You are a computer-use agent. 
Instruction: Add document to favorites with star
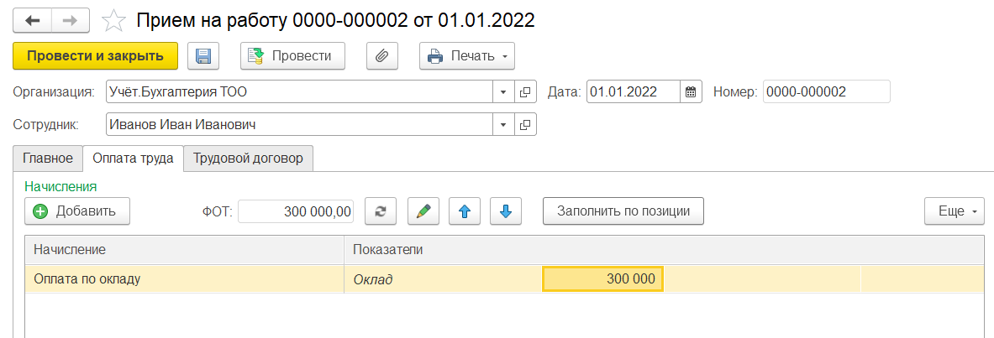(x=114, y=20)
